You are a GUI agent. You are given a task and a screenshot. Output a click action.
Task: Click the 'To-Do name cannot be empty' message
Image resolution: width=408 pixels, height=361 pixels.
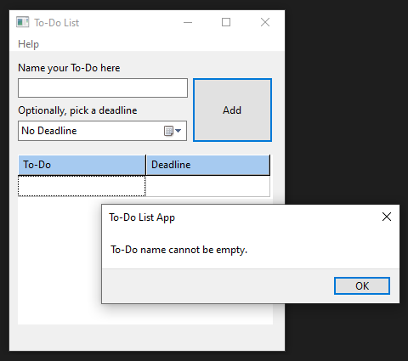pyautogui.click(x=178, y=250)
